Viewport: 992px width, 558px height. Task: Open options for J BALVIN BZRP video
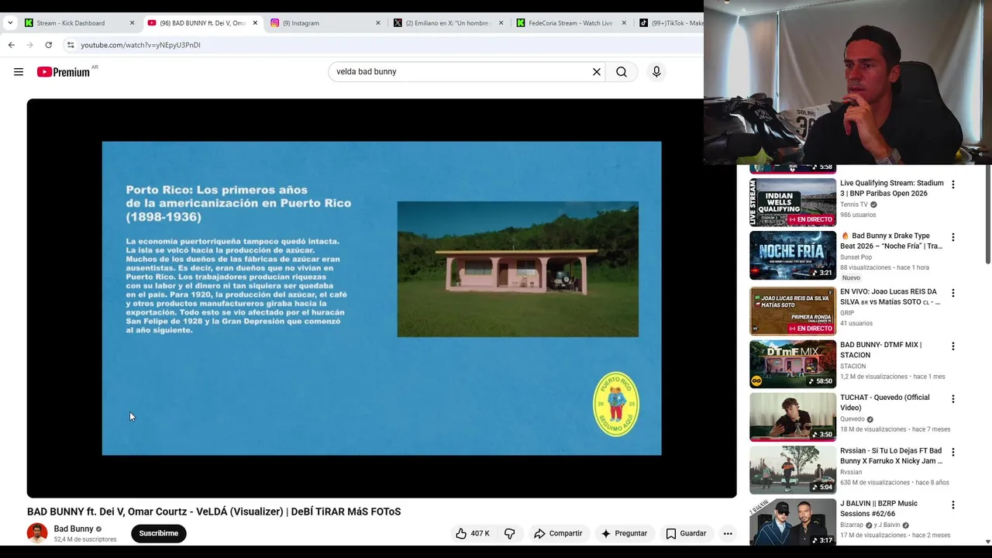[953, 505]
